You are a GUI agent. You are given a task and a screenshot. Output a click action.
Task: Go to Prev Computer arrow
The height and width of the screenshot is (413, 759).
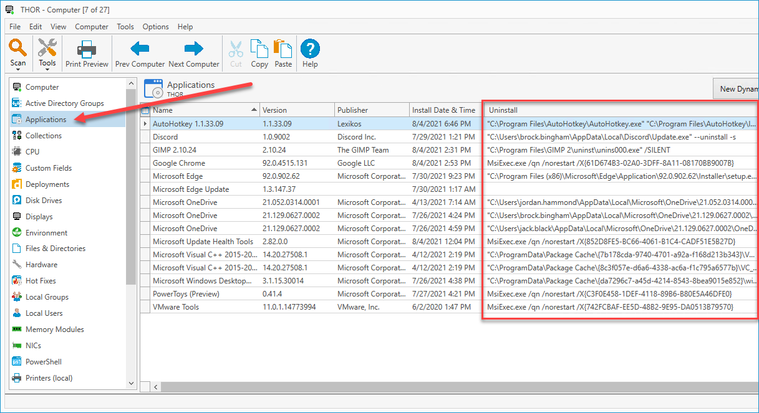[x=140, y=49]
